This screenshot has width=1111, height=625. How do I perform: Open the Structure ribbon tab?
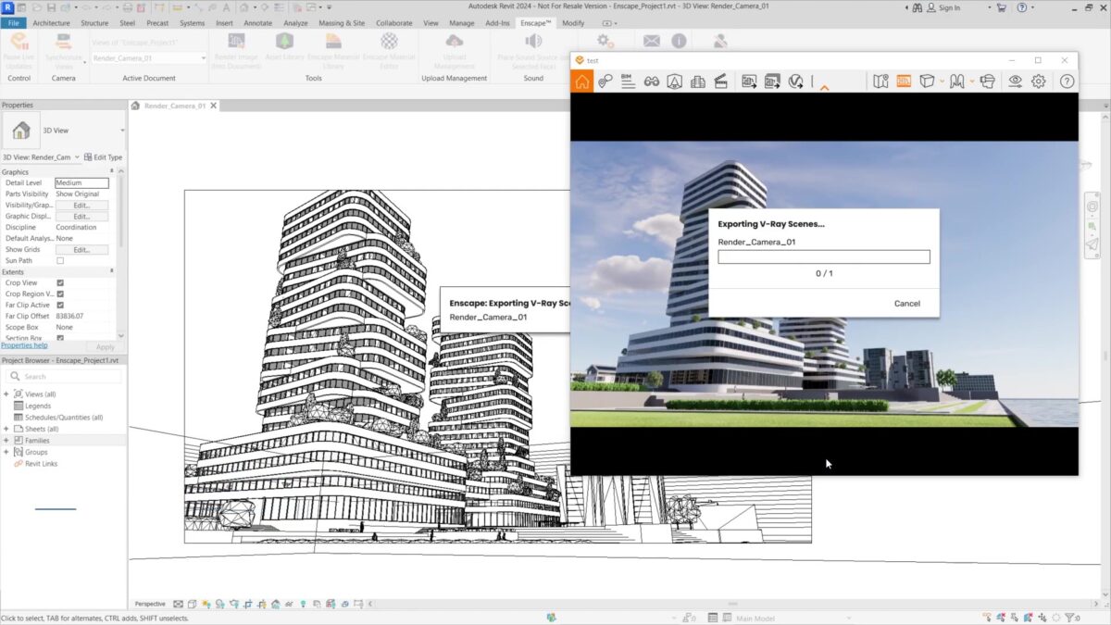click(94, 22)
